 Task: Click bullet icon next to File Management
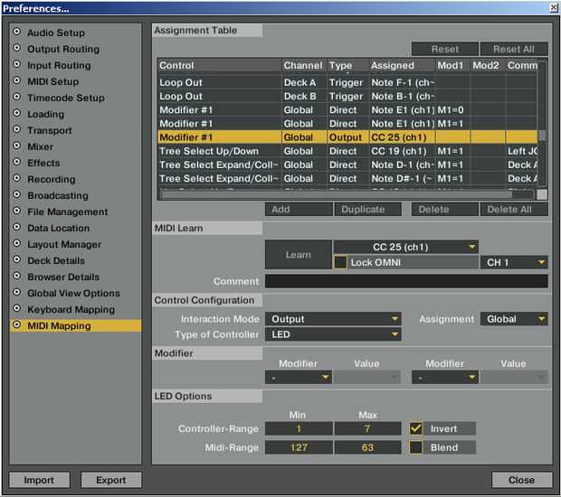pyautogui.click(x=16, y=211)
